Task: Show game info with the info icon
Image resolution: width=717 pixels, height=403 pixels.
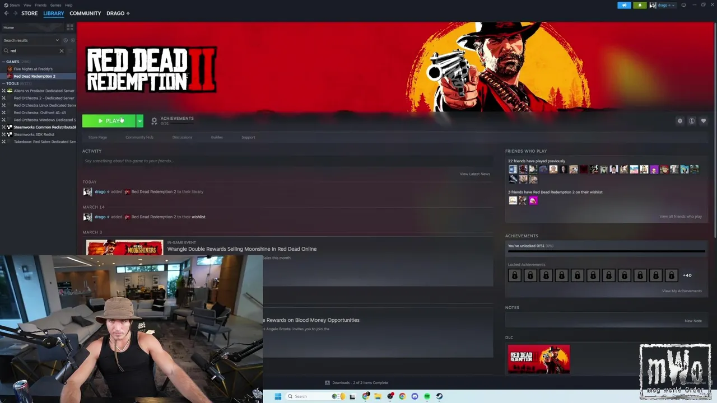Action: (692, 121)
